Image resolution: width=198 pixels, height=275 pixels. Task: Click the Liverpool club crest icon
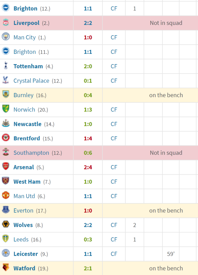click(x=5, y=22)
